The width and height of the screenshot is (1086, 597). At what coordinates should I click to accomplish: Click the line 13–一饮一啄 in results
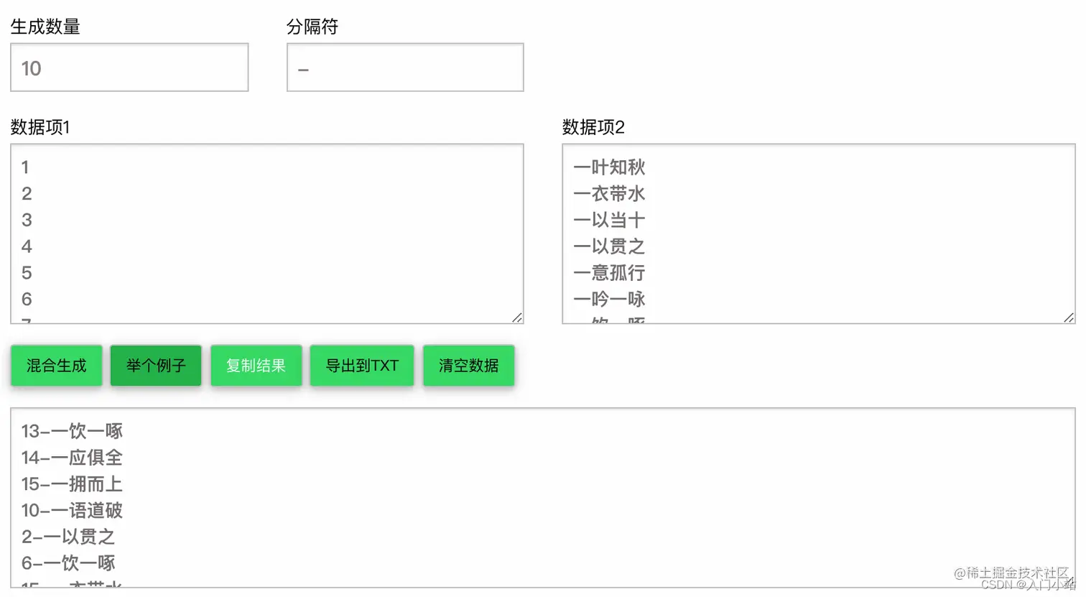click(72, 431)
